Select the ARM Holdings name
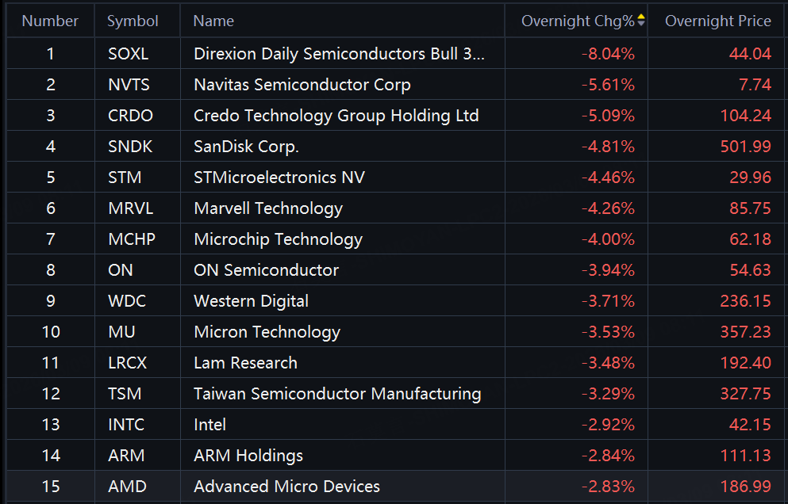Viewport: 788px width, 504px height. tap(248, 456)
